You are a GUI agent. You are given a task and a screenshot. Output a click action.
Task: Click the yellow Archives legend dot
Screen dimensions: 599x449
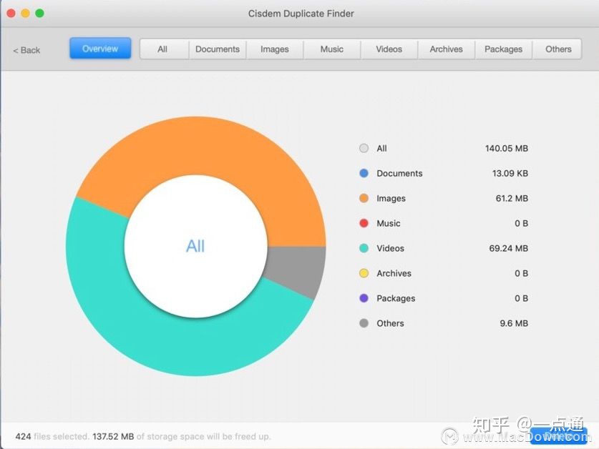pyautogui.click(x=364, y=273)
